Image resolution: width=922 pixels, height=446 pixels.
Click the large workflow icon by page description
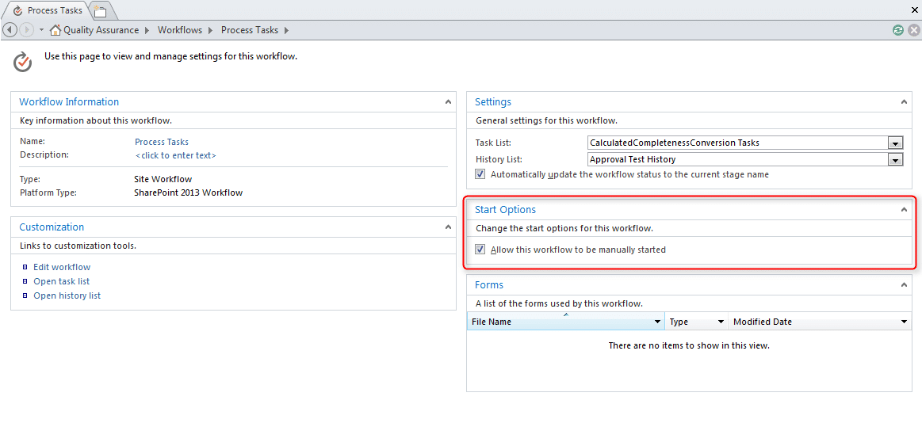click(23, 61)
